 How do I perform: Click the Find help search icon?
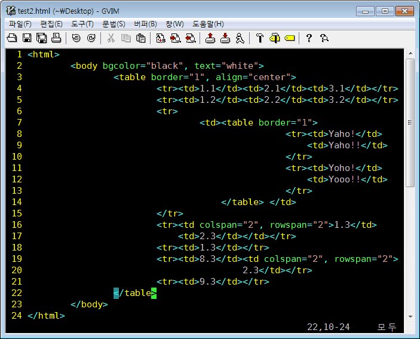tap(324, 38)
